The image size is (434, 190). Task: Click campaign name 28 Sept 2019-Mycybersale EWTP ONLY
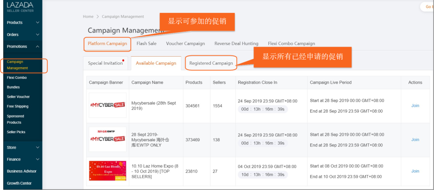[x=150, y=140]
